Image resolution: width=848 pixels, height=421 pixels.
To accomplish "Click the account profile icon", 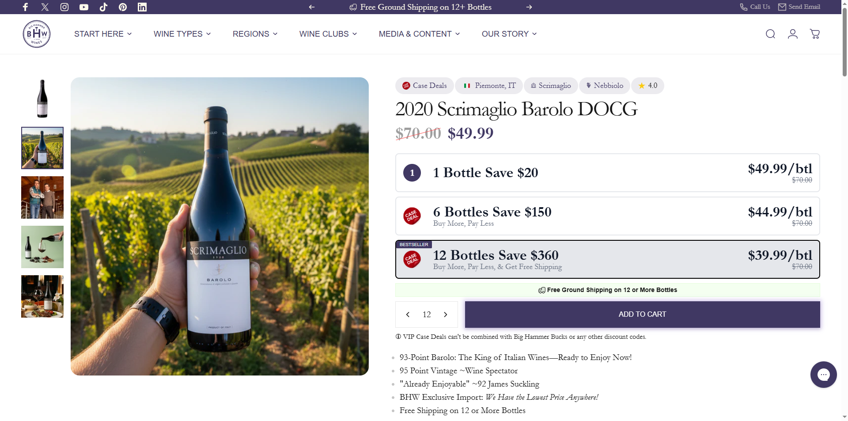I will click(793, 34).
